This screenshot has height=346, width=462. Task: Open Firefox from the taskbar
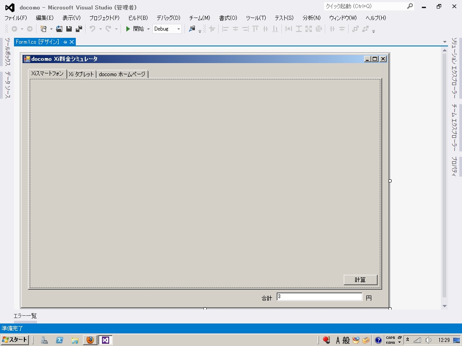pyautogui.click(x=90, y=340)
